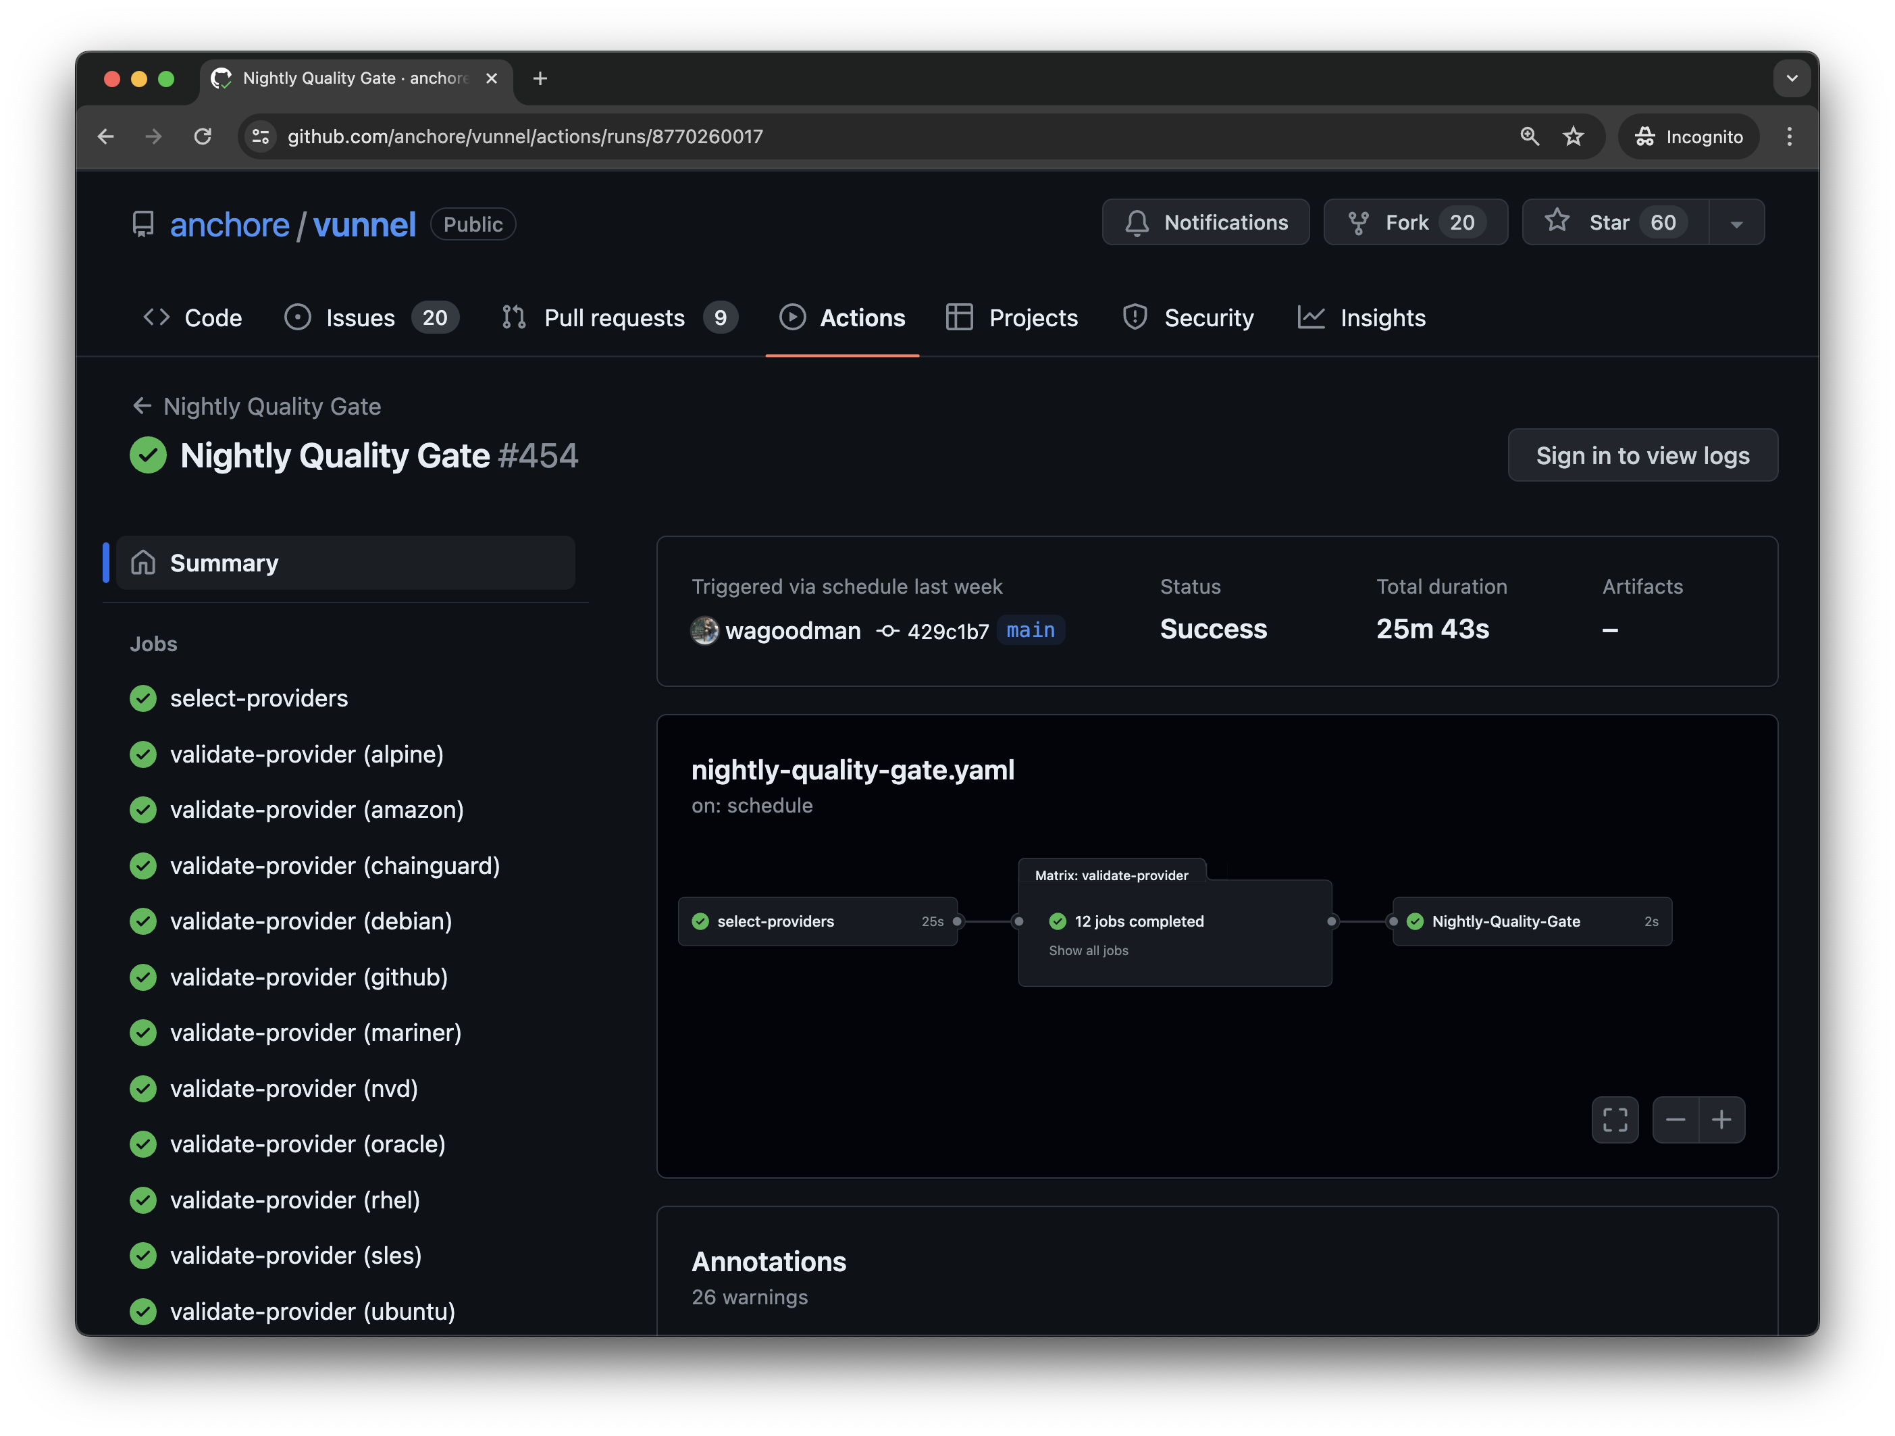This screenshot has height=1436, width=1895.
Task: Click the 25m 43s total duration value
Action: click(x=1432, y=630)
